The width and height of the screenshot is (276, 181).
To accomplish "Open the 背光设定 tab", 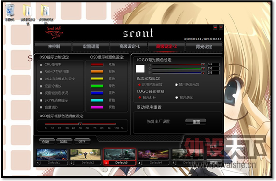I will coord(204,46).
